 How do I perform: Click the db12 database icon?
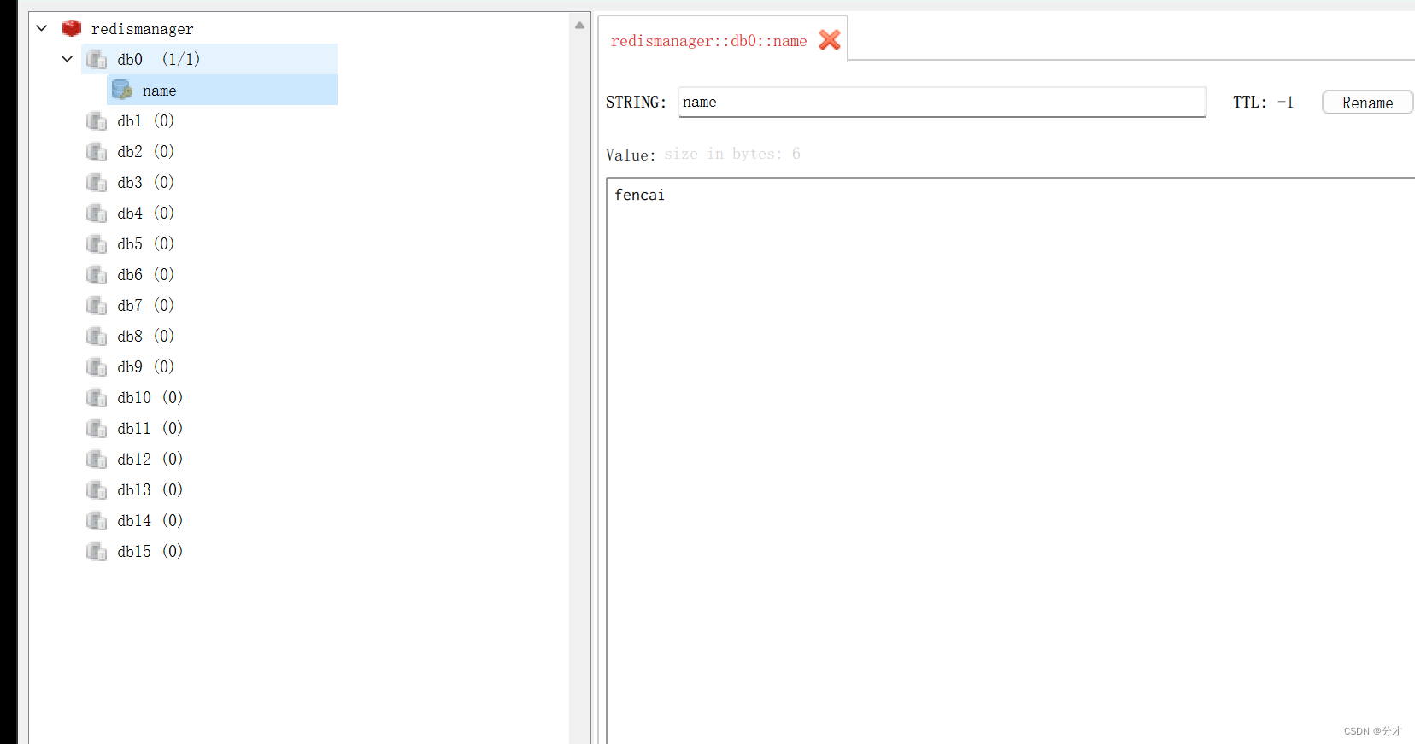pos(97,459)
